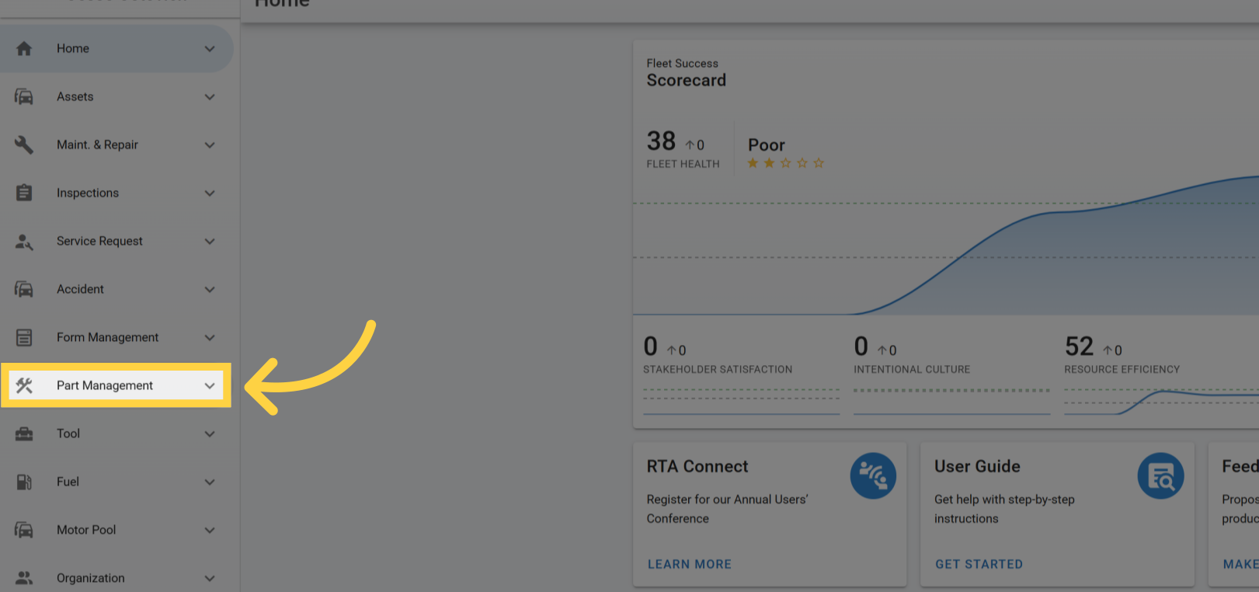The width and height of the screenshot is (1259, 592).
Task: Expand the Motor Pool chevron
Action: click(x=210, y=530)
